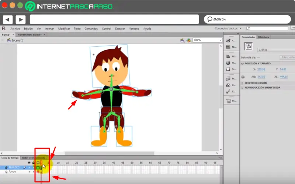Switch to the Biblioteca panel tab

coord(263,37)
